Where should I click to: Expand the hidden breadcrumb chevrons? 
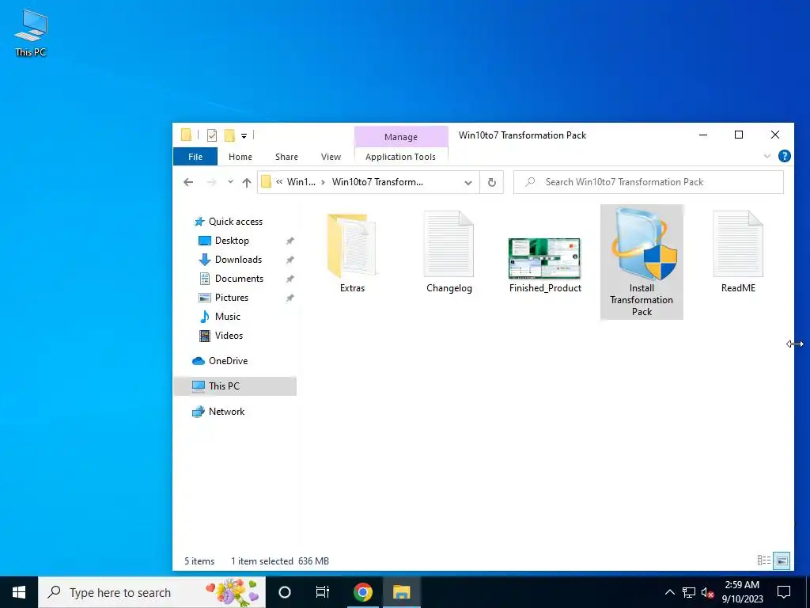point(279,182)
